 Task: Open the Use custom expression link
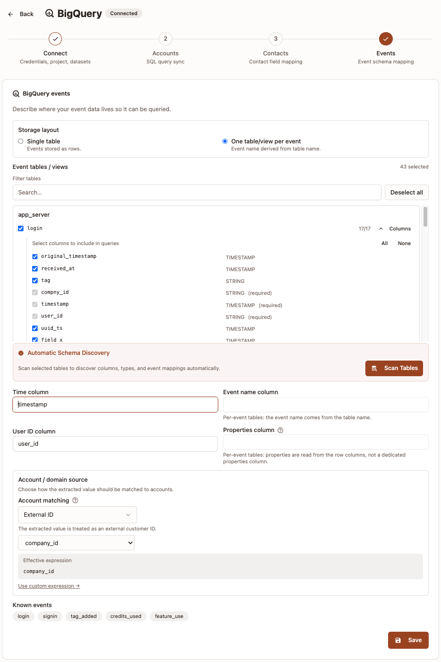(49, 586)
